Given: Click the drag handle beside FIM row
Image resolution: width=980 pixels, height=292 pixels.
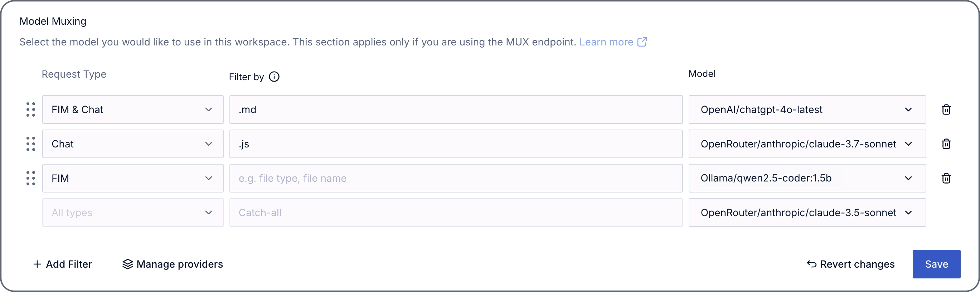Looking at the screenshot, I should click(31, 178).
